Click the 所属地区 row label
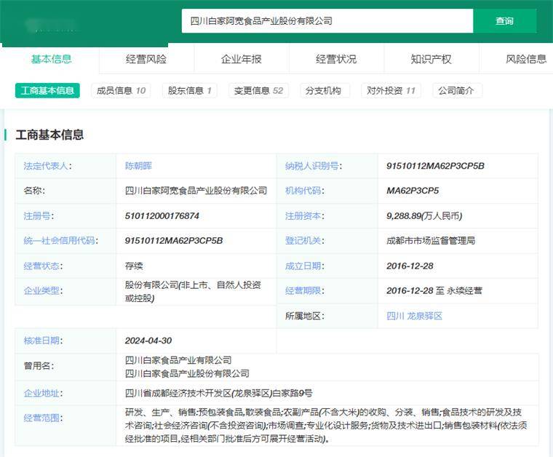This screenshot has width=553, height=457. coord(305,316)
